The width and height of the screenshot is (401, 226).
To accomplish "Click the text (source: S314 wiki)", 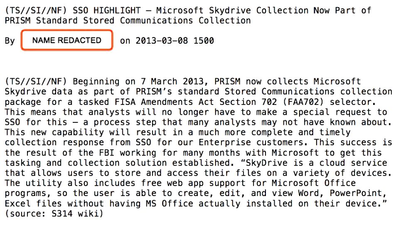I will [54, 214].
